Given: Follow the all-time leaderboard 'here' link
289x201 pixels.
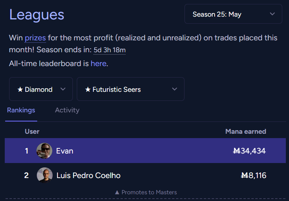Looking at the screenshot, I should click(99, 64).
